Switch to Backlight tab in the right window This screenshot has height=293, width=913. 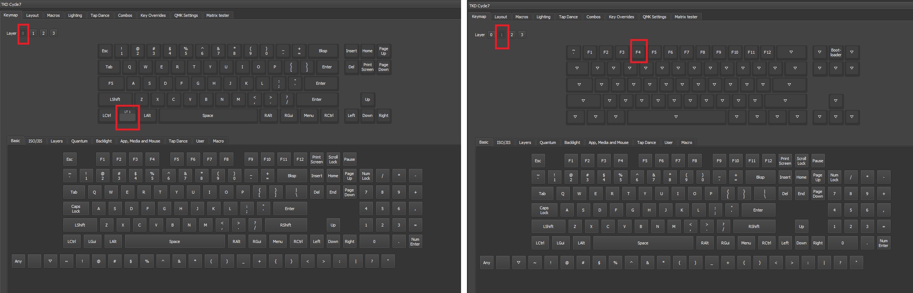(572, 142)
